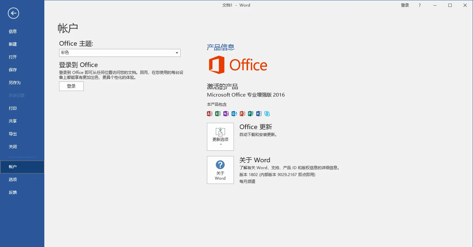Click the version 1802 build text
This screenshot has width=473, height=247.
(277, 175)
